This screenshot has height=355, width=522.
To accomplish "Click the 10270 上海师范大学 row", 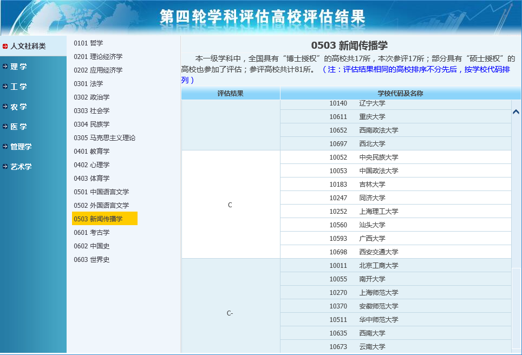I will tap(395, 292).
